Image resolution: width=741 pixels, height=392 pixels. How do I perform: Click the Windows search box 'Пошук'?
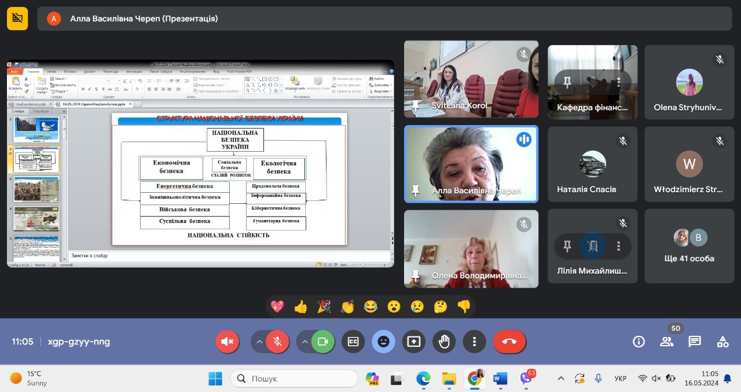(x=294, y=379)
